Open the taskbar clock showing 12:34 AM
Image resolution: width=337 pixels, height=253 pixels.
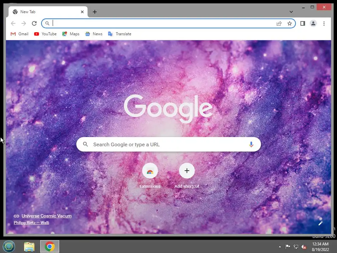pos(320,247)
